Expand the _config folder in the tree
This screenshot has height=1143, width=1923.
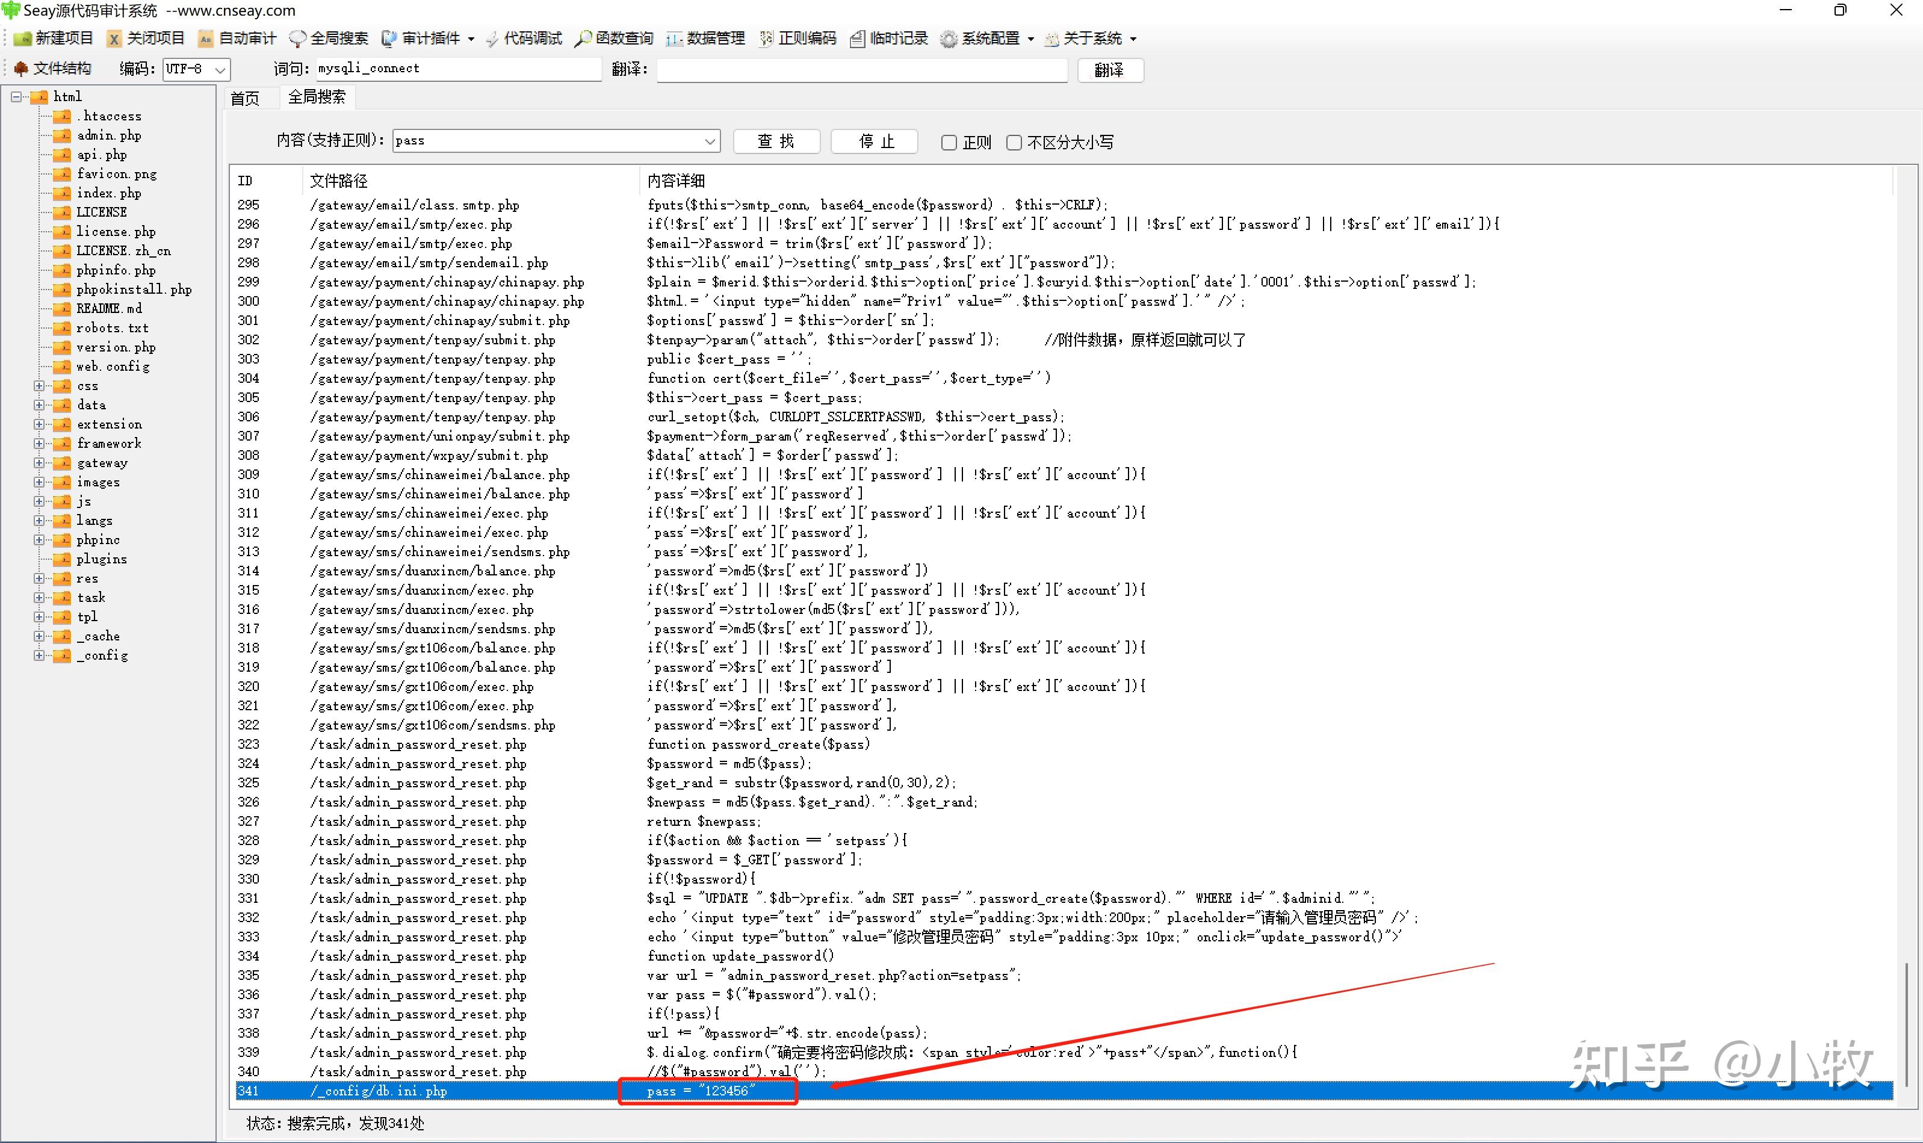click(x=39, y=655)
